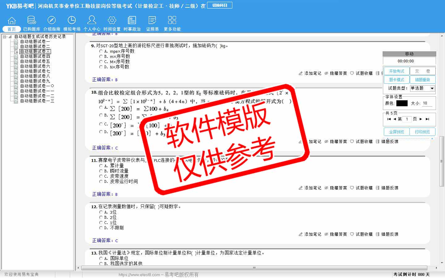The height and width of the screenshot is (278, 445).
Task: Collapse the 自动组题生成试卷历史记录 tree node
Action: 5,37
